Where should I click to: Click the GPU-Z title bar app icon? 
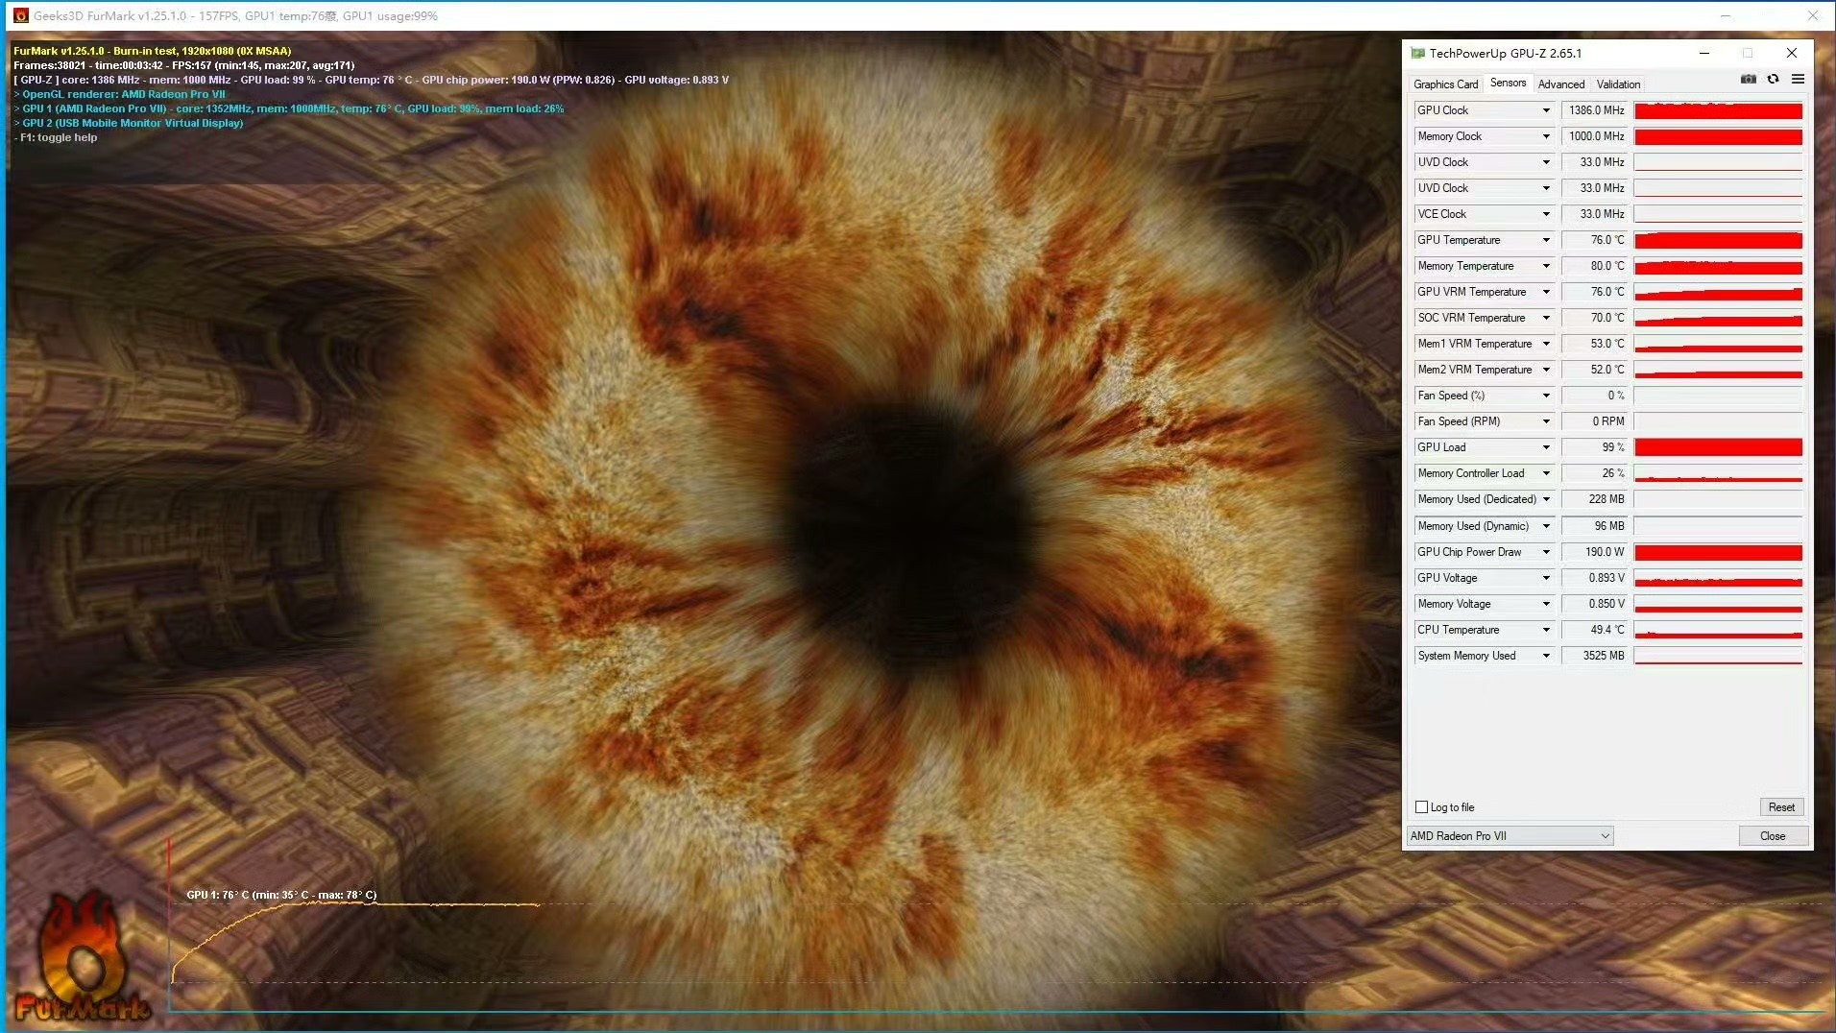[x=1417, y=54]
